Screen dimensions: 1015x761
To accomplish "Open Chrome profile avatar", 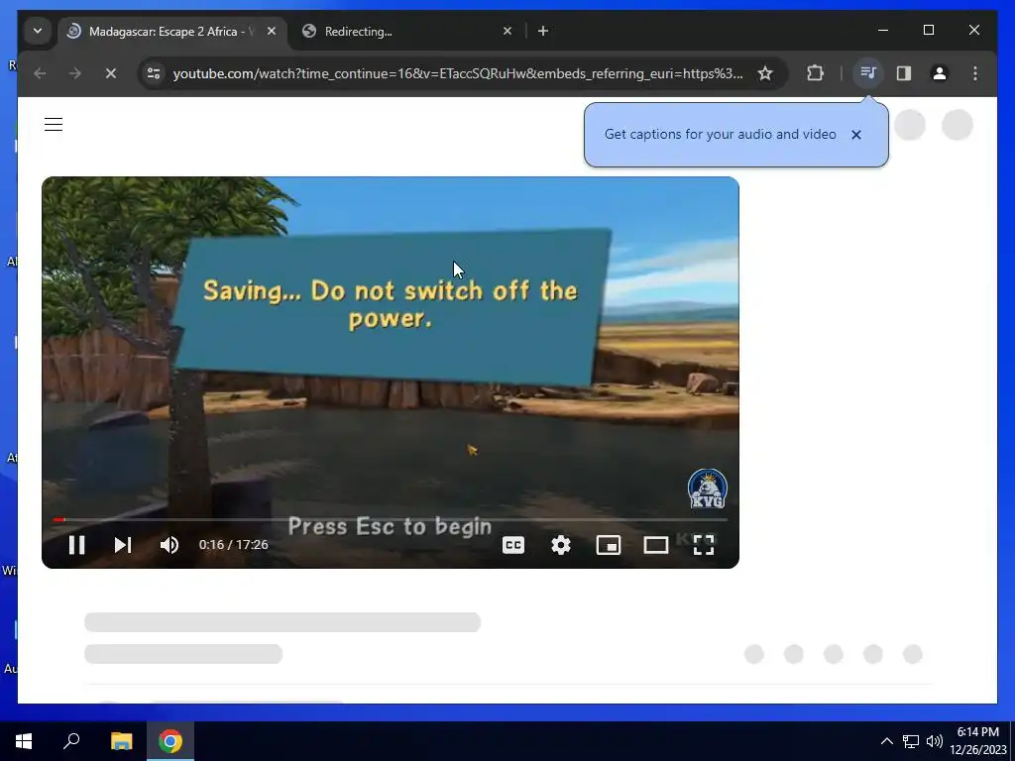I will (940, 73).
